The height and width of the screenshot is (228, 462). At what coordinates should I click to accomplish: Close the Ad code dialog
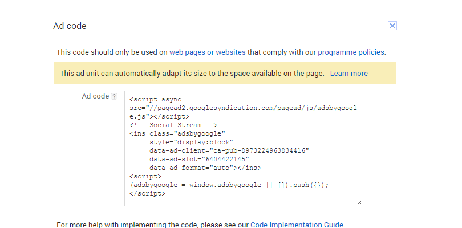[392, 26]
